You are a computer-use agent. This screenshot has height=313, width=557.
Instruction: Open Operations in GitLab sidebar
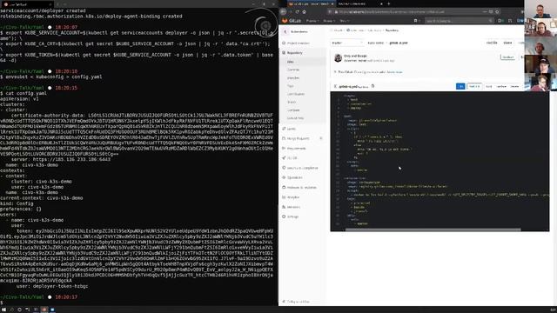[292, 177]
